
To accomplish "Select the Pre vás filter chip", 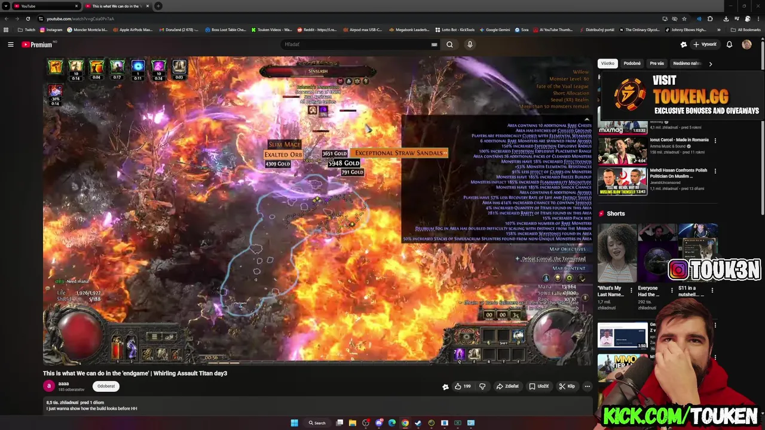I will pyautogui.click(x=657, y=63).
